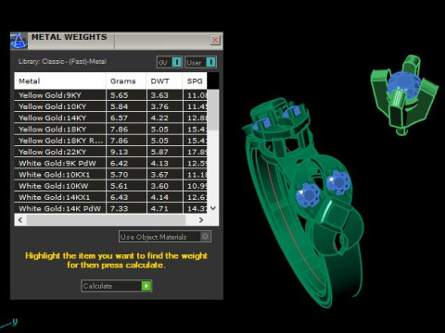Select the Yellow Gold:10KY row

[110, 106]
